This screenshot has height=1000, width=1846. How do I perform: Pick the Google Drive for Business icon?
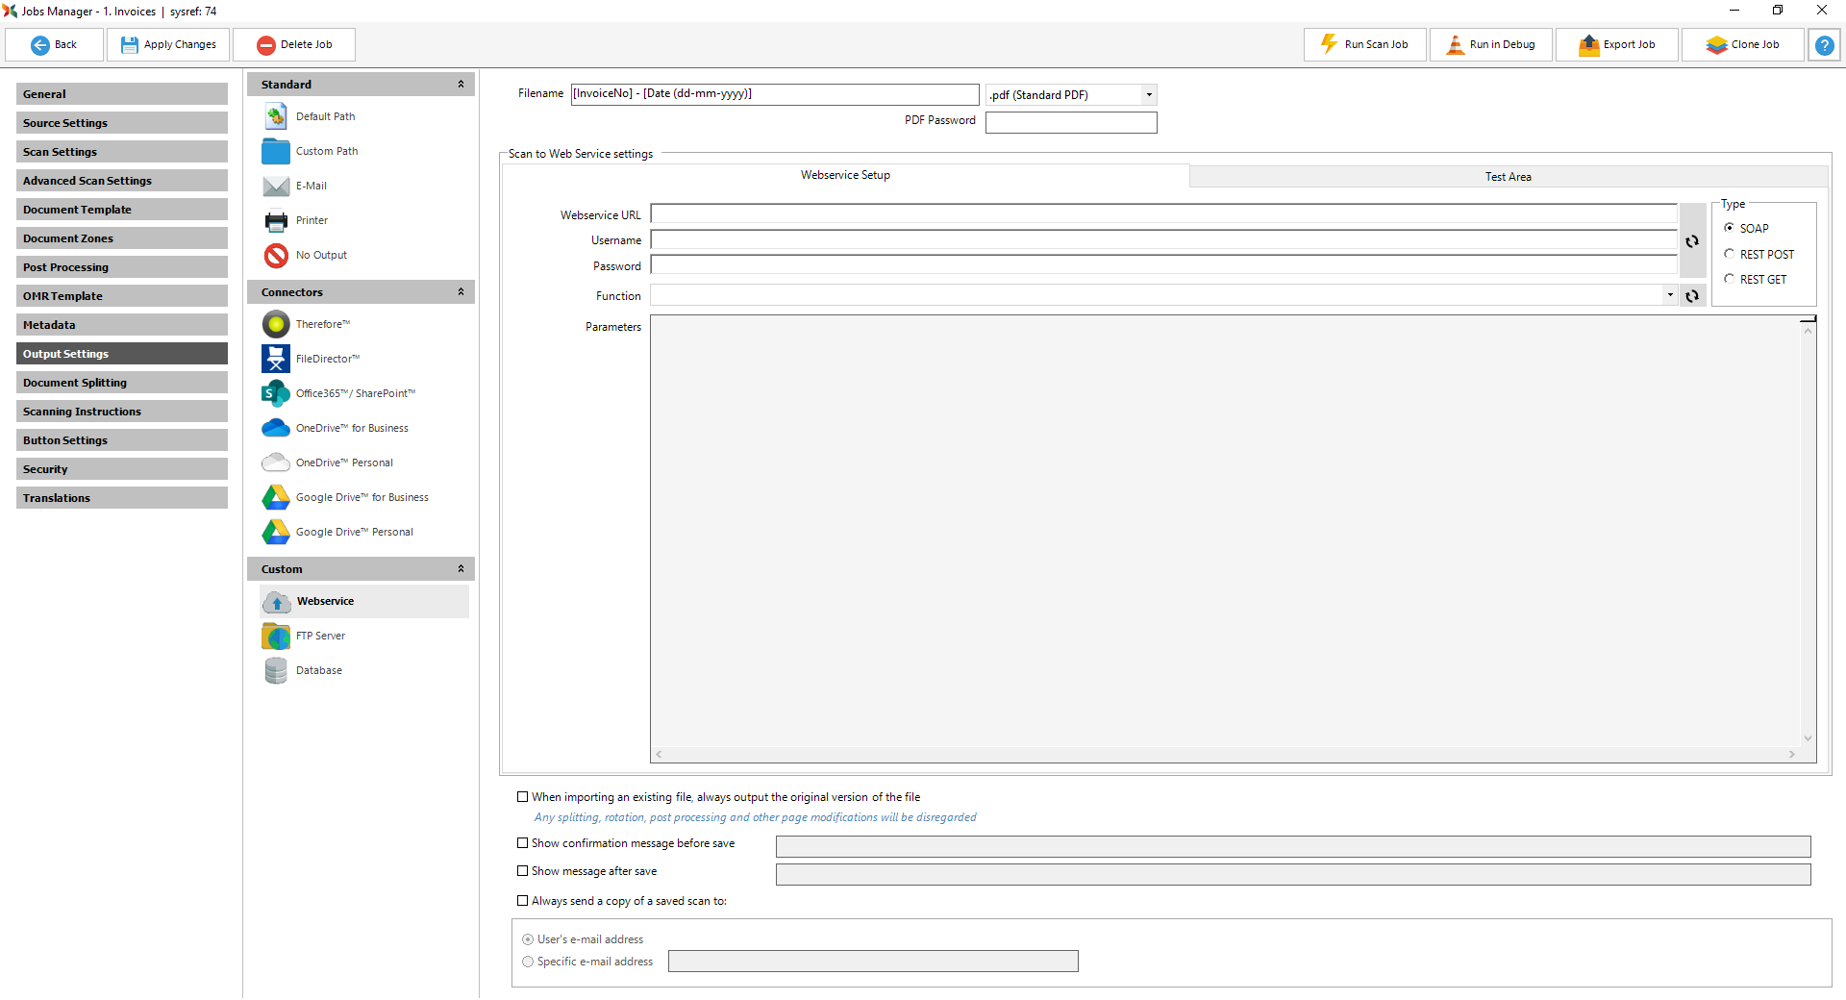(276, 497)
